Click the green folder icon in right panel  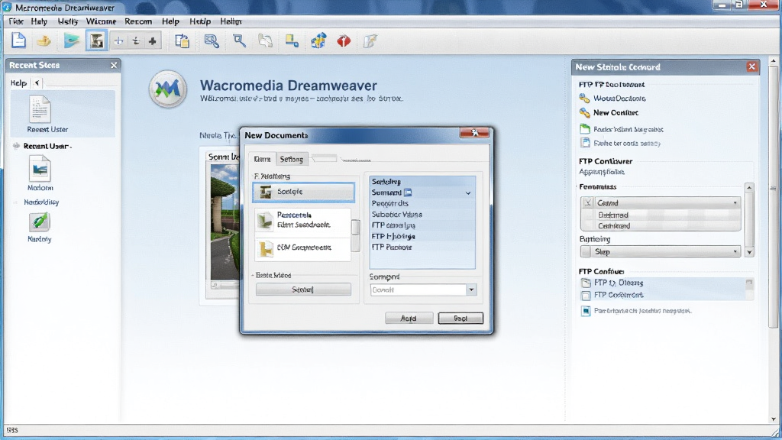(585, 129)
